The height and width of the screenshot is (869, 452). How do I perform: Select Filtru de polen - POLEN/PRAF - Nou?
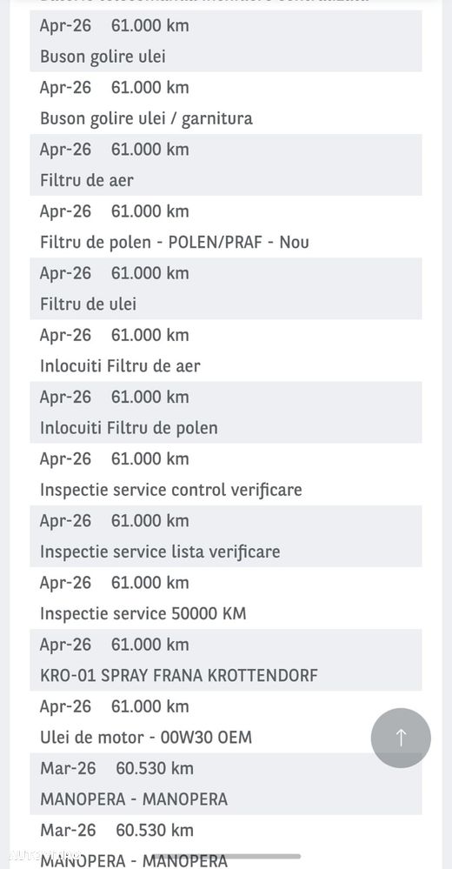click(226, 227)
